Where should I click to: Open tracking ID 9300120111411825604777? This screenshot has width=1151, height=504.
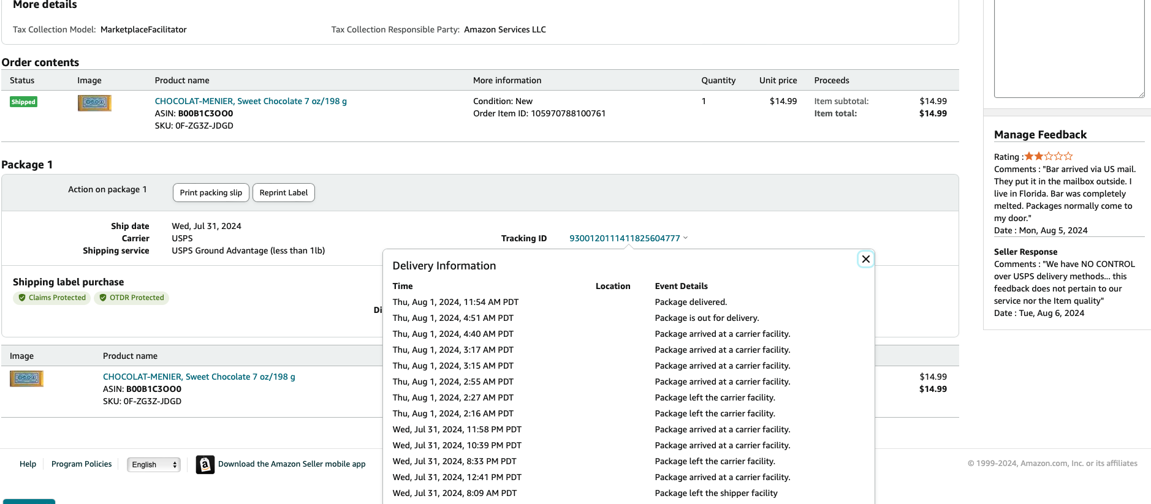pos(625,238)
